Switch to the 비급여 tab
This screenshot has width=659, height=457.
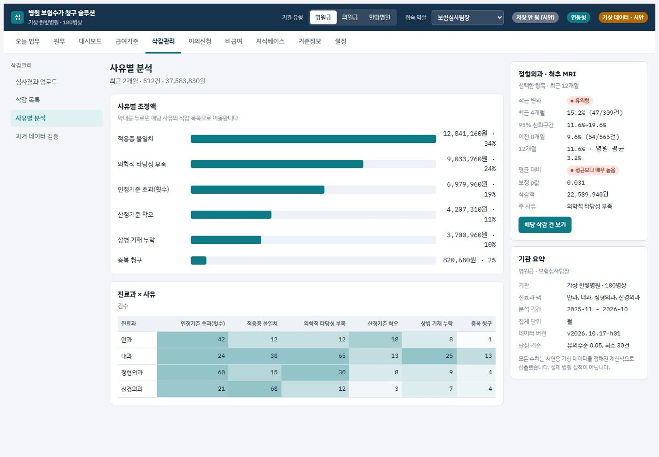[233, 41]
